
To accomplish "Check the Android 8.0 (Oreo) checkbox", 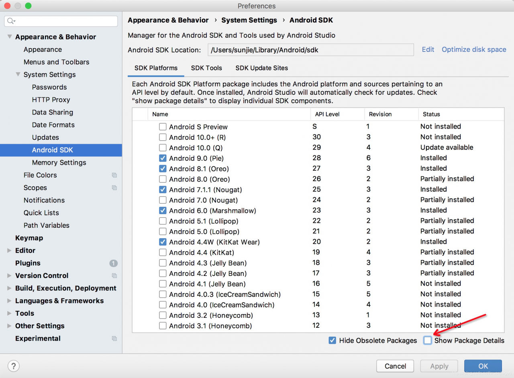I will 163,179.
